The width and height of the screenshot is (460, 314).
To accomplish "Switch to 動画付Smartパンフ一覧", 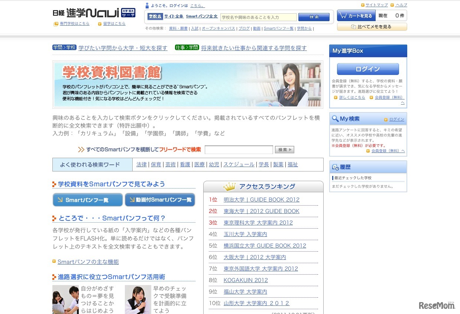I will coord(160,199).
